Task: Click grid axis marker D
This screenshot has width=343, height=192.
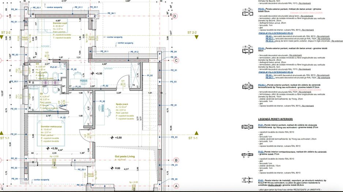Action: (176, 16)
